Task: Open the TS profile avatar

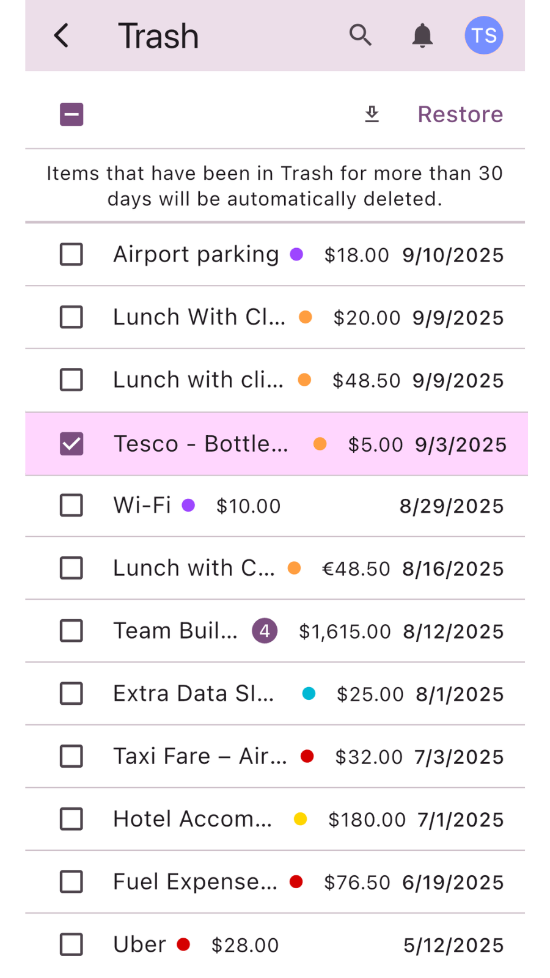Action: (x=484, y=35)
